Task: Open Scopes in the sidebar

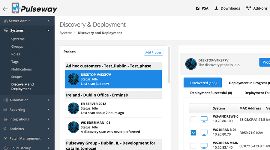Action: (x=17, y=77)
